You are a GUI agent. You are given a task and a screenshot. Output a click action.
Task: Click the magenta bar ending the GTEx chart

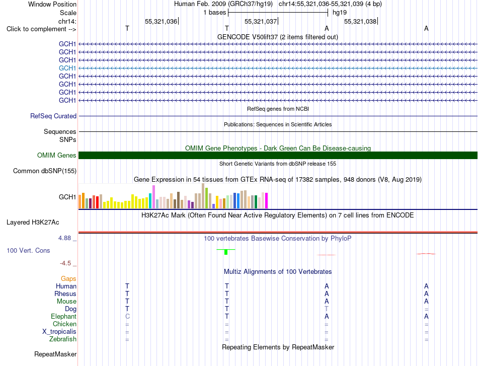(x=266, y=200)
